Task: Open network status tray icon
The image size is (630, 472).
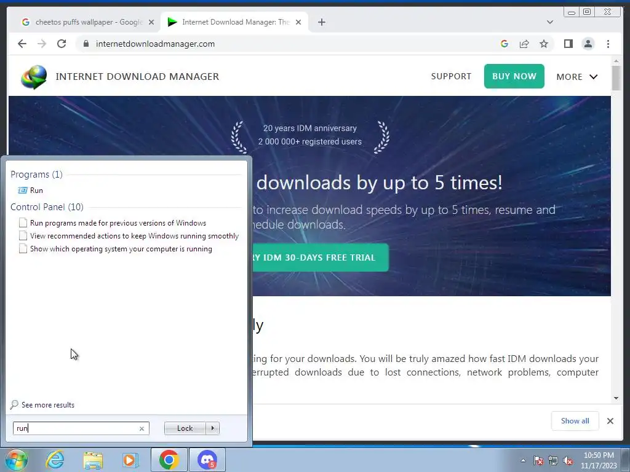Action: (553, 460)
